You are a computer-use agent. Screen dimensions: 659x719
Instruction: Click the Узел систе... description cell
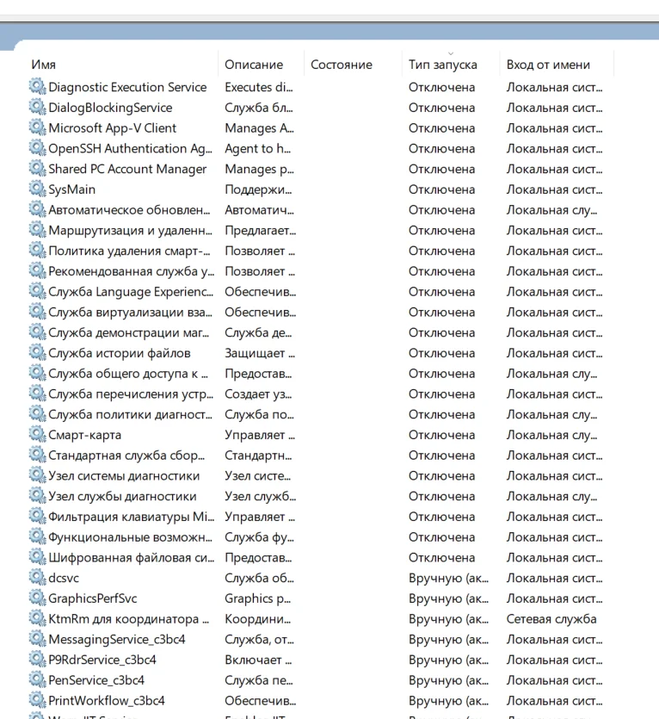pos(257,476)
